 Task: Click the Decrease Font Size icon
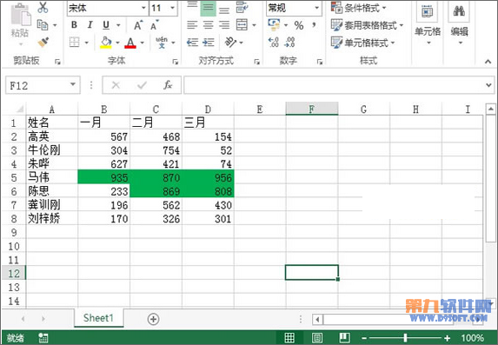(x=155, y=25)
